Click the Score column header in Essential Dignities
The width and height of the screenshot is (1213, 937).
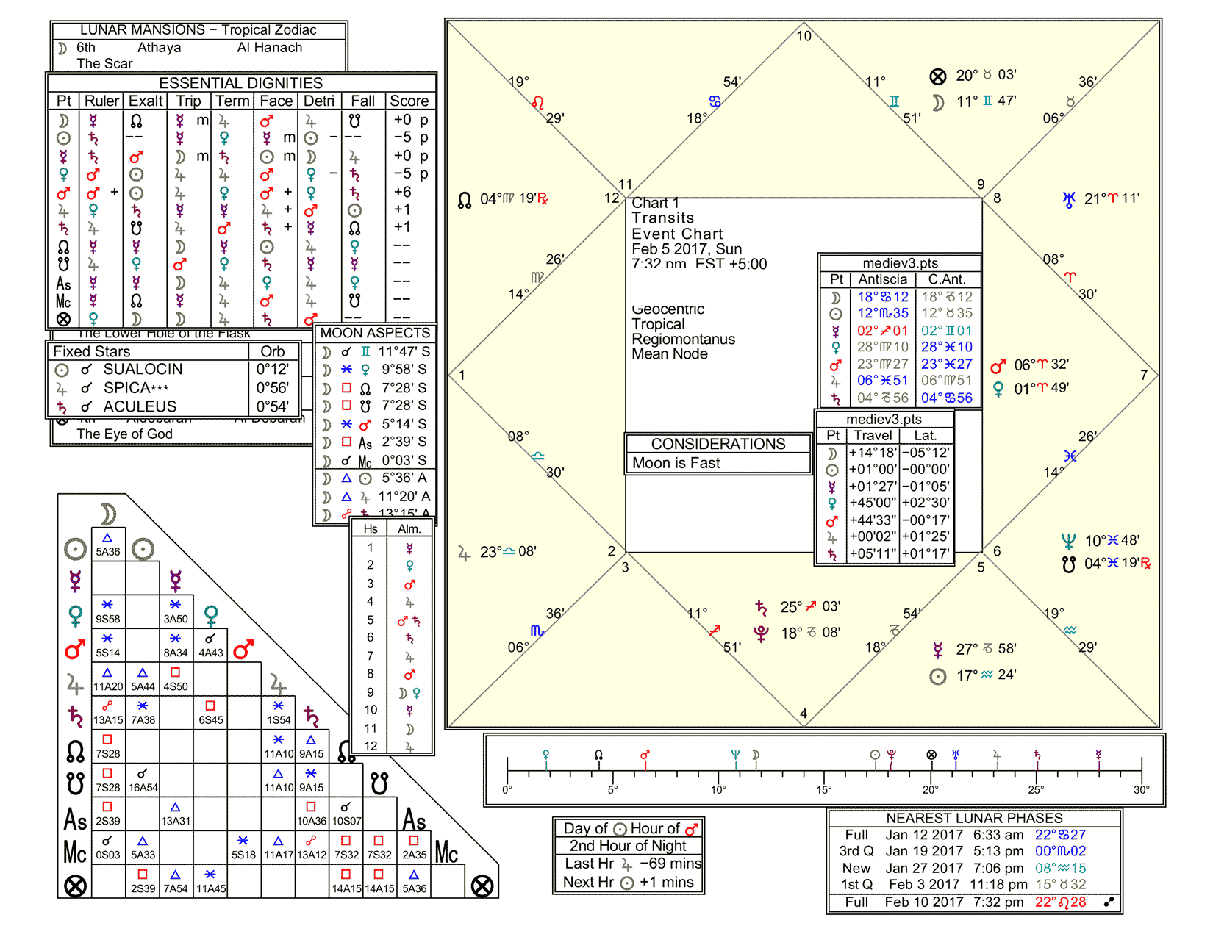[409, 101]
